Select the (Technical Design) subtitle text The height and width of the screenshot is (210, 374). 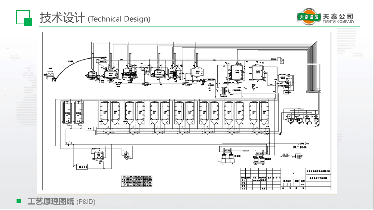(x=119, y=19)
